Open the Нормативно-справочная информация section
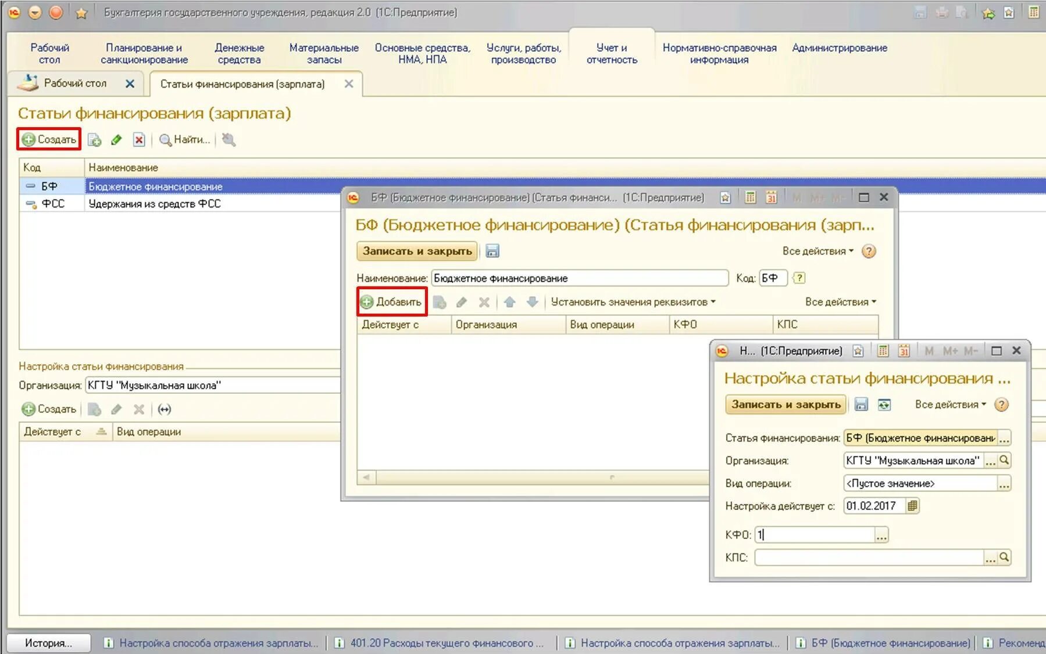Viewport: 1046px width, 654px height. click(719, 53)
